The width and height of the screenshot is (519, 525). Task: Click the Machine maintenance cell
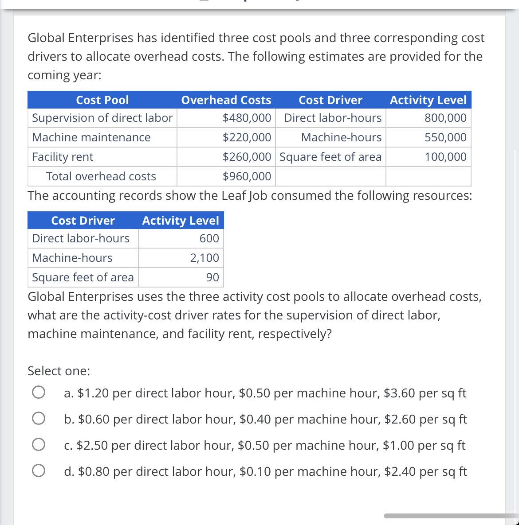pyautogui.click(x=91, y=137)
